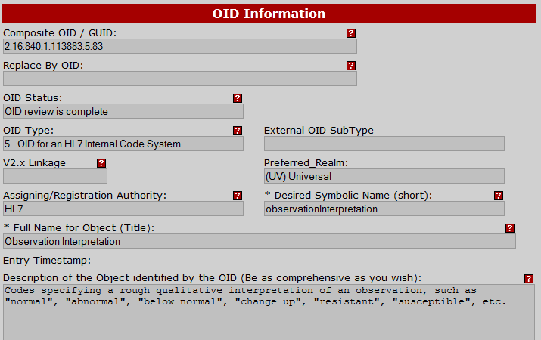Show help for Assigning/Registration Authority
The image size is (541, 340).
click(x=238, y=196)
